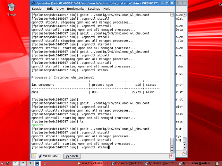Image resolution: width=222 pixels, height=166 pixels.
Task: Switch to virtual desktop 1 in pager
Action: (x=15, y=163)
